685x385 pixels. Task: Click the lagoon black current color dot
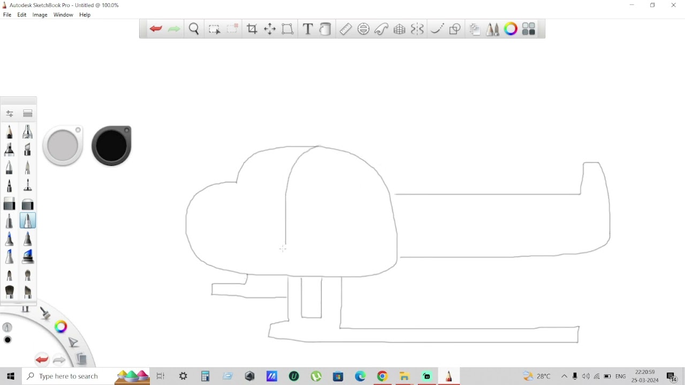(x=7, y=340)
